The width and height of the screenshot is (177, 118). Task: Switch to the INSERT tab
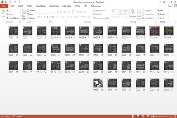(21, 6)
